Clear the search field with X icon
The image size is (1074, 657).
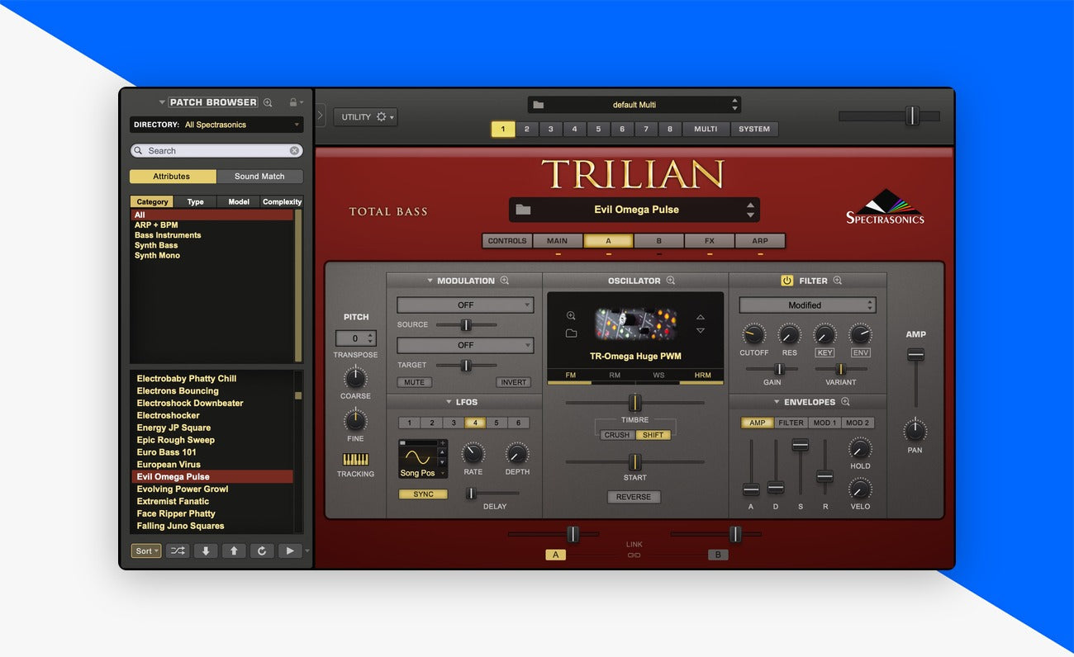(294, 151)
